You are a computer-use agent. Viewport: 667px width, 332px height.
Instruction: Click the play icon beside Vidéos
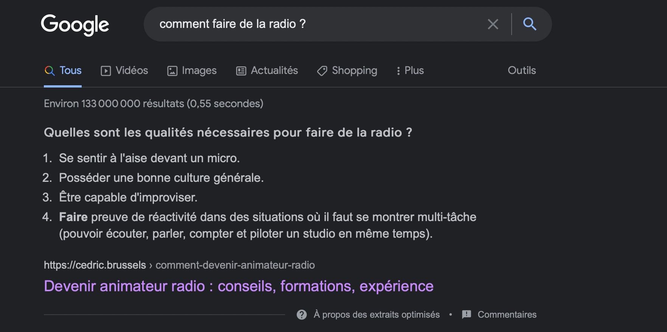click(107, 70)
